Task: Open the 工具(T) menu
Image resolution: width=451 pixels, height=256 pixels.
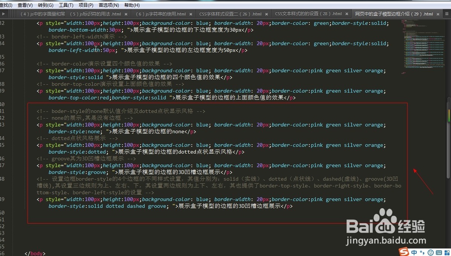Action: click(x=66, y=5)
